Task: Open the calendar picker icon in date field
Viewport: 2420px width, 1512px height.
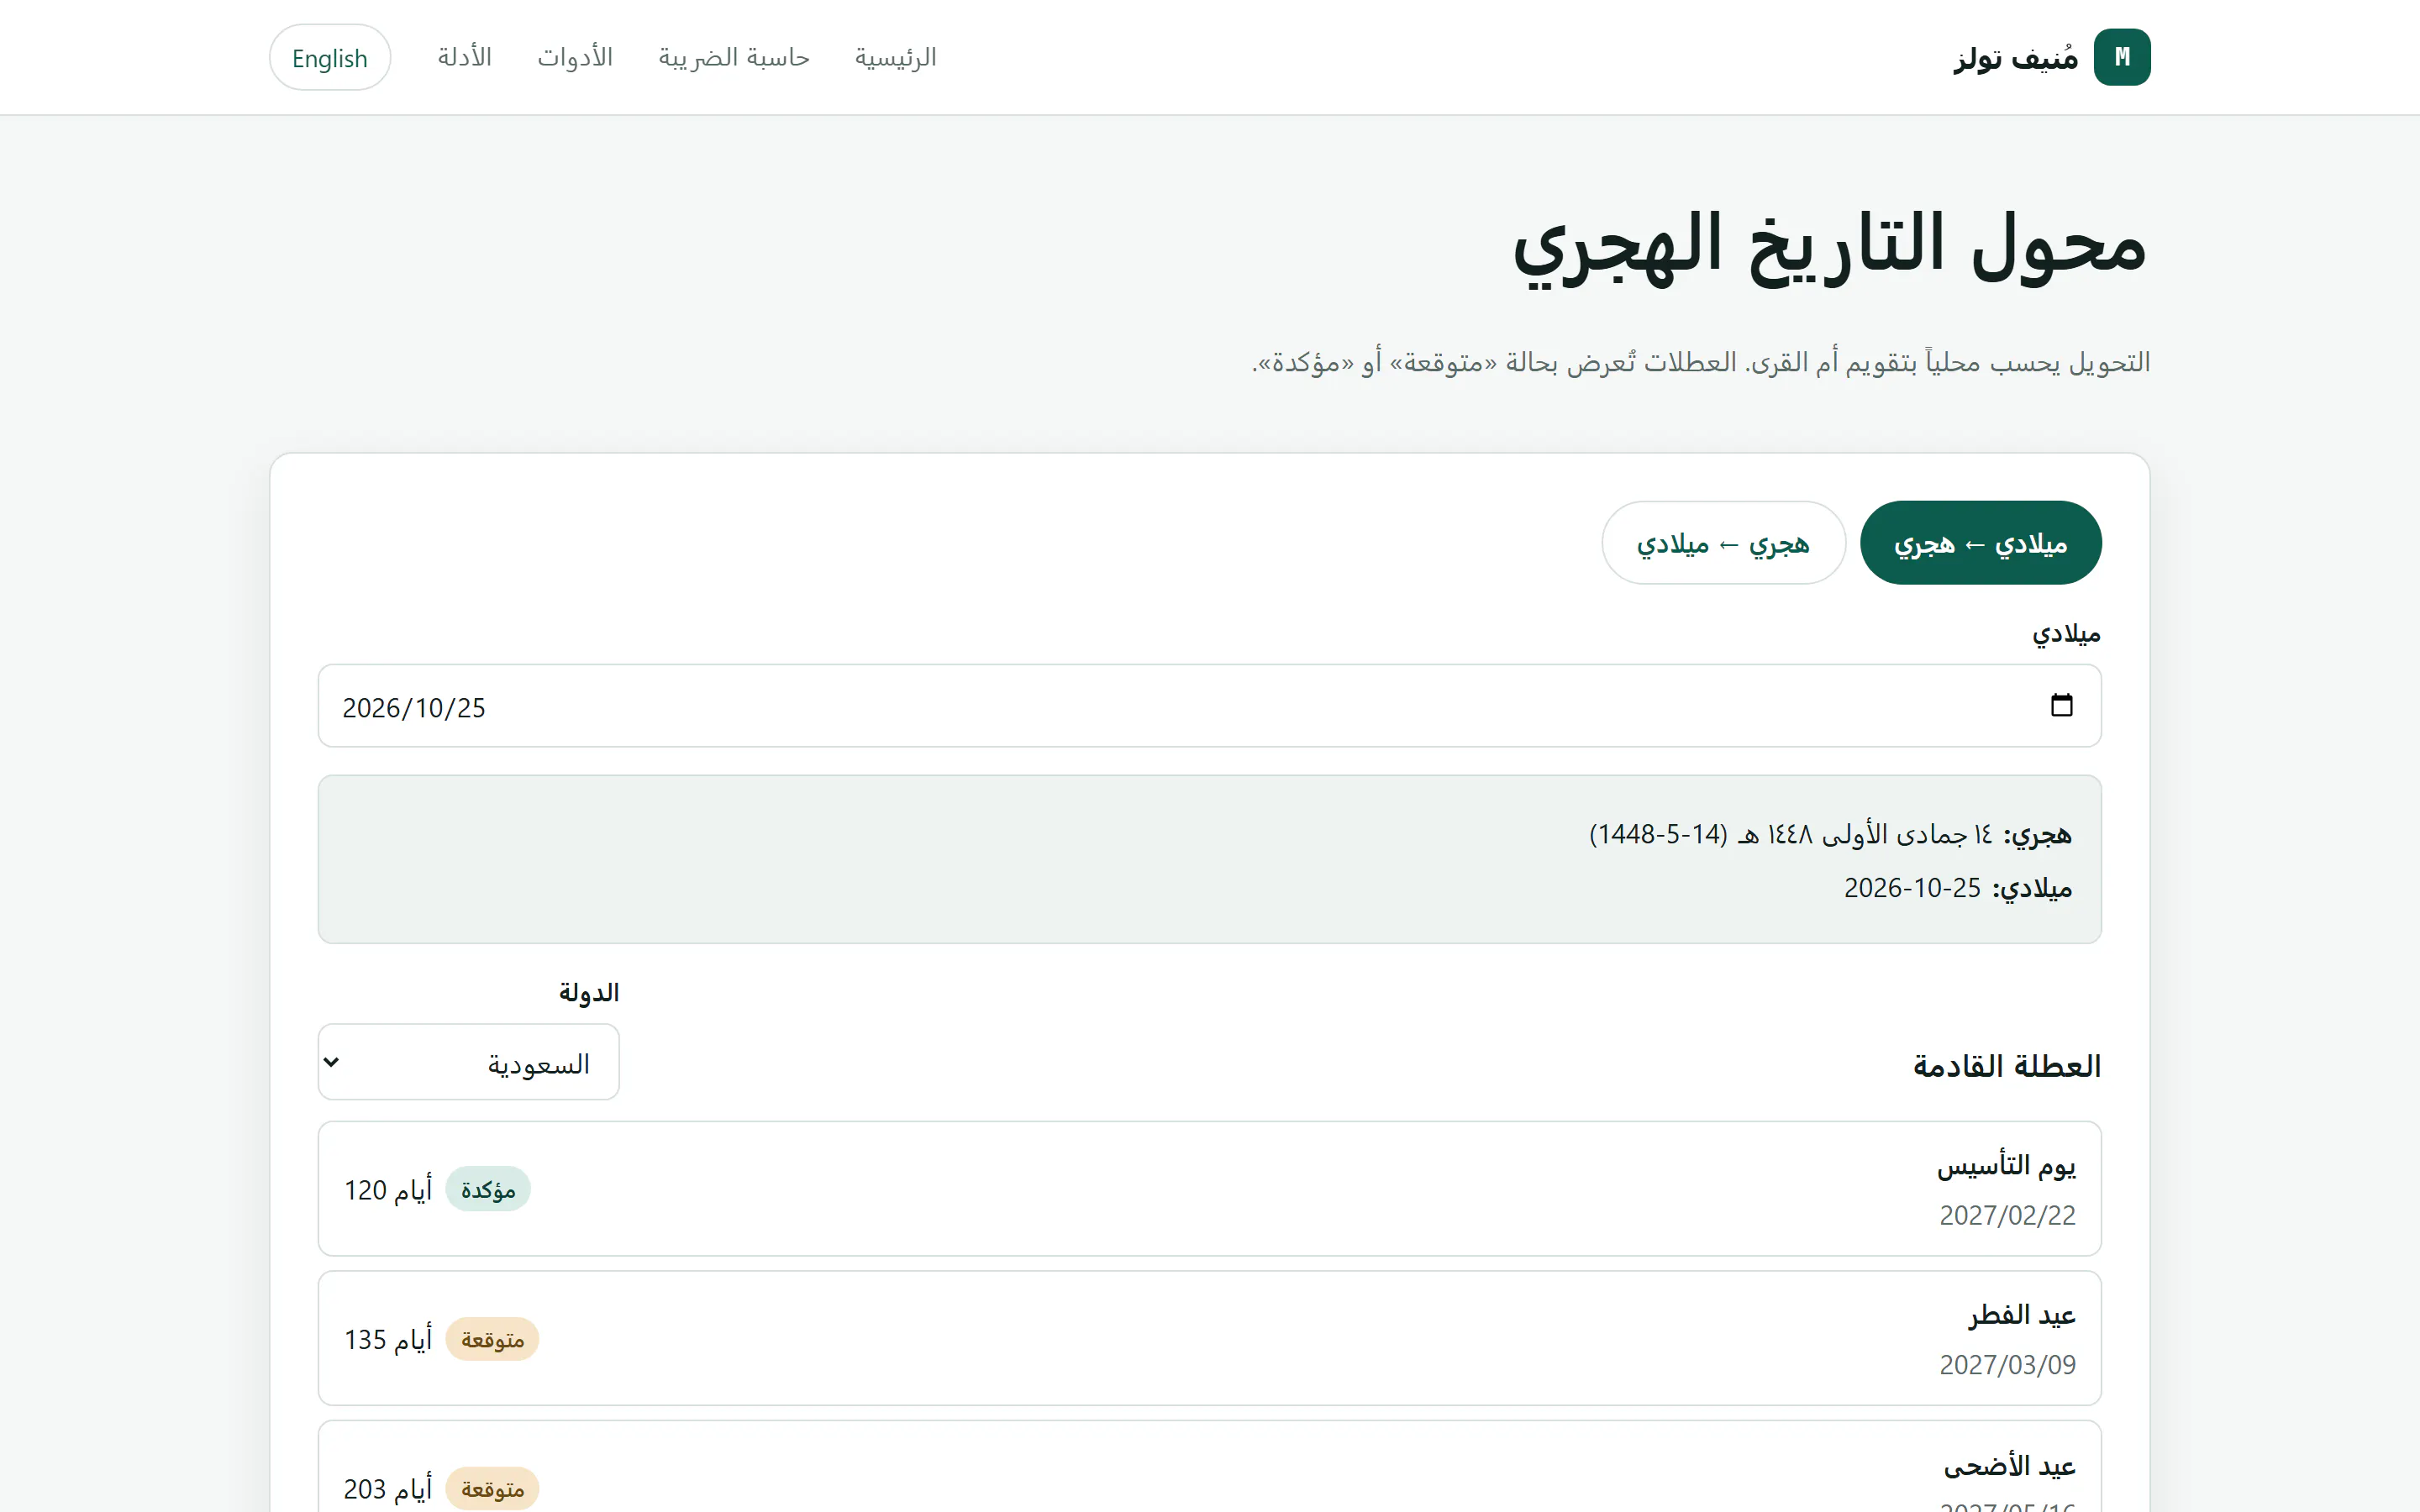Action: pyautogui.click(x=2061, y=705)
